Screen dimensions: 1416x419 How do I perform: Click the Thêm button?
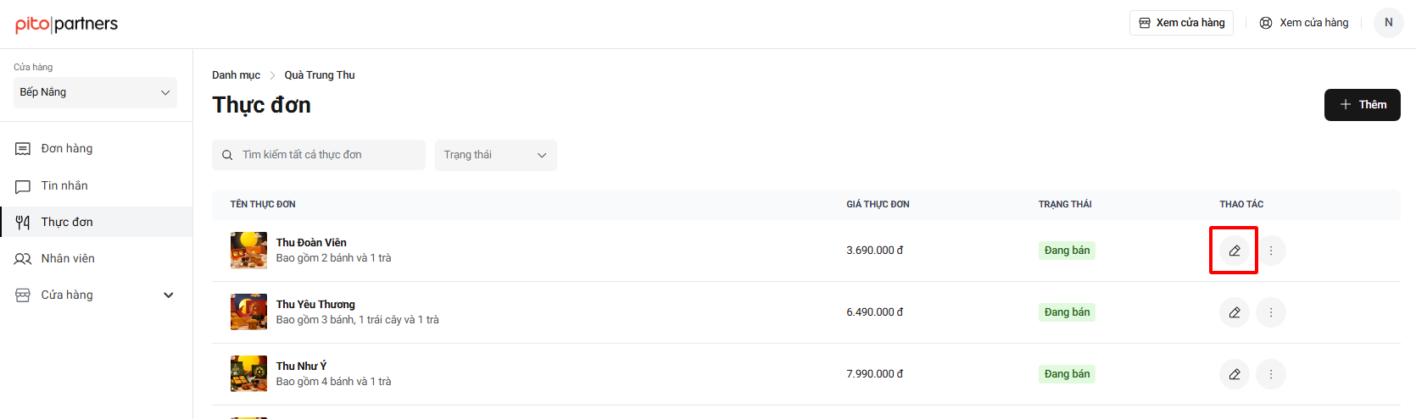point(1363,105)
